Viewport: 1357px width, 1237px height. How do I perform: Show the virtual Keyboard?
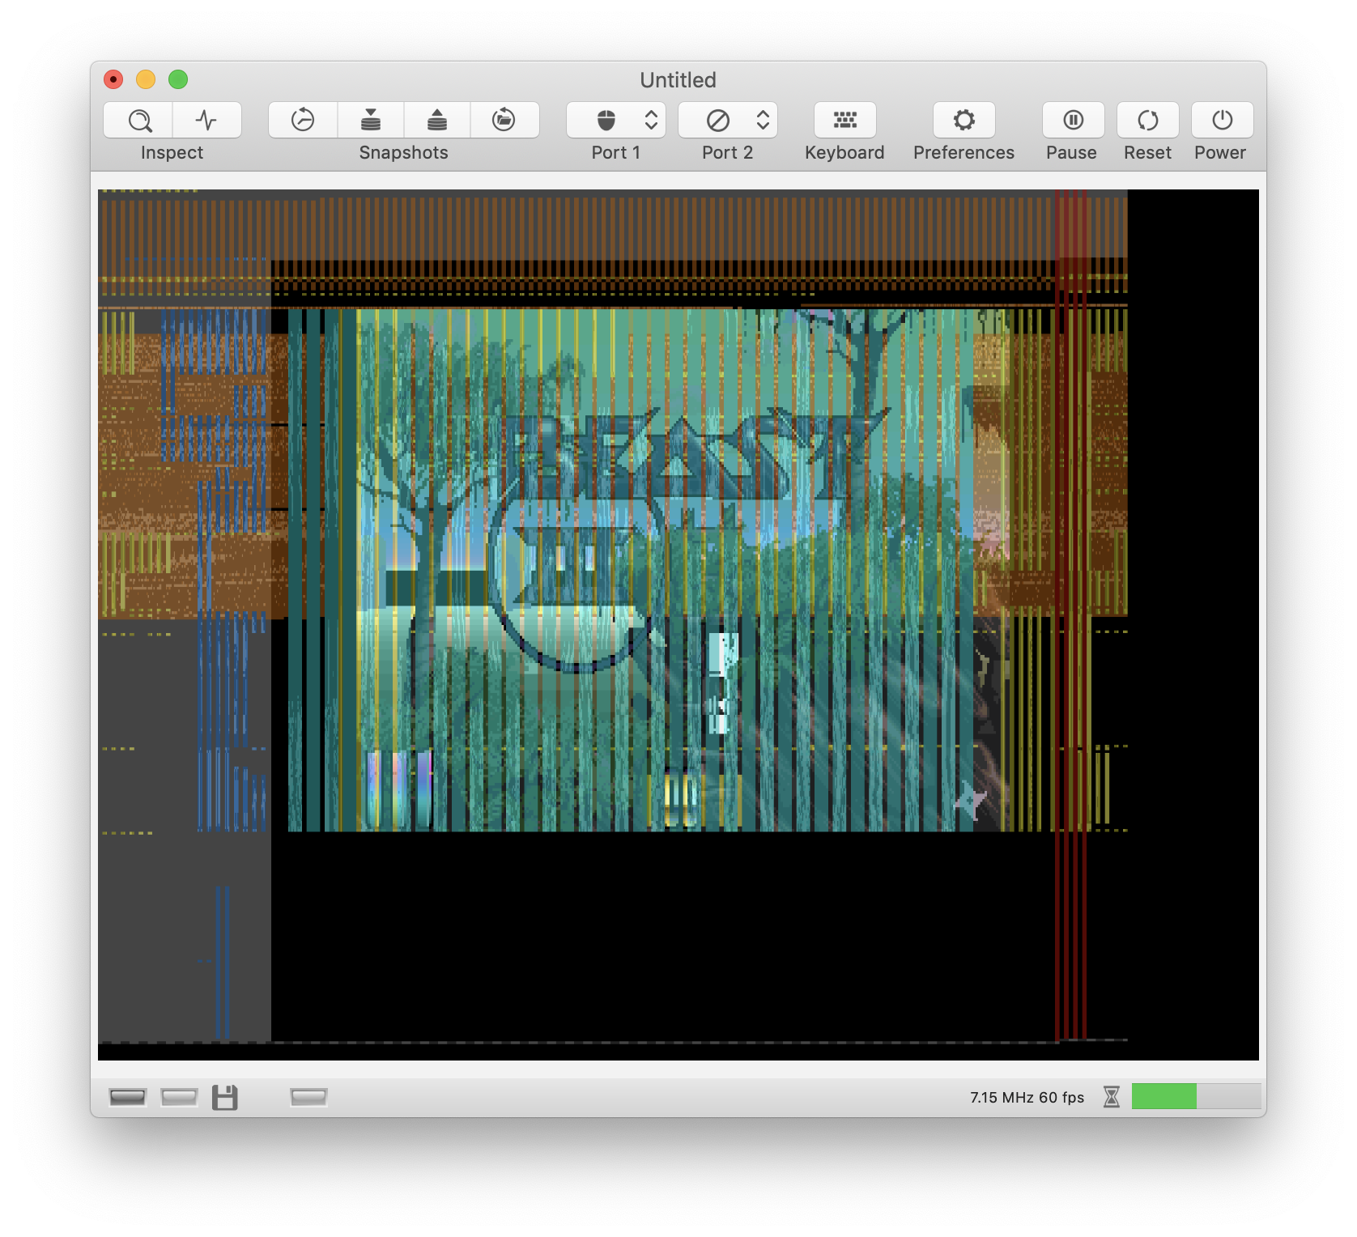[x=844, y=121]
